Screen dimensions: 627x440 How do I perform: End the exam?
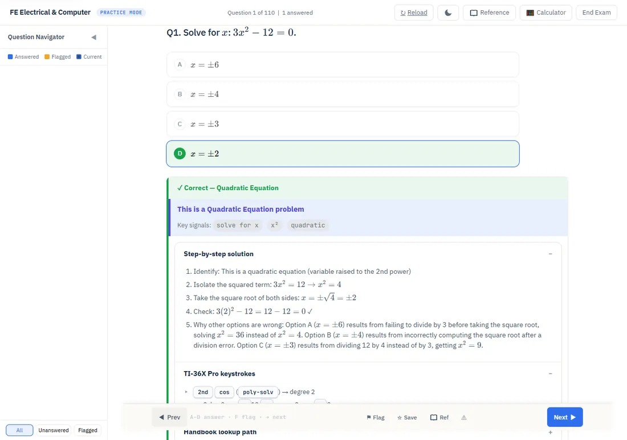[x=596, y=13]
